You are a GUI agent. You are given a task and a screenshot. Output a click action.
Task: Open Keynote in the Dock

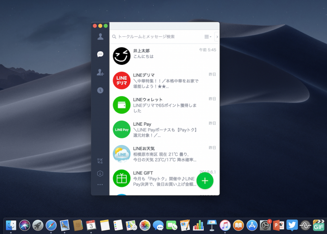coord(212,225)
